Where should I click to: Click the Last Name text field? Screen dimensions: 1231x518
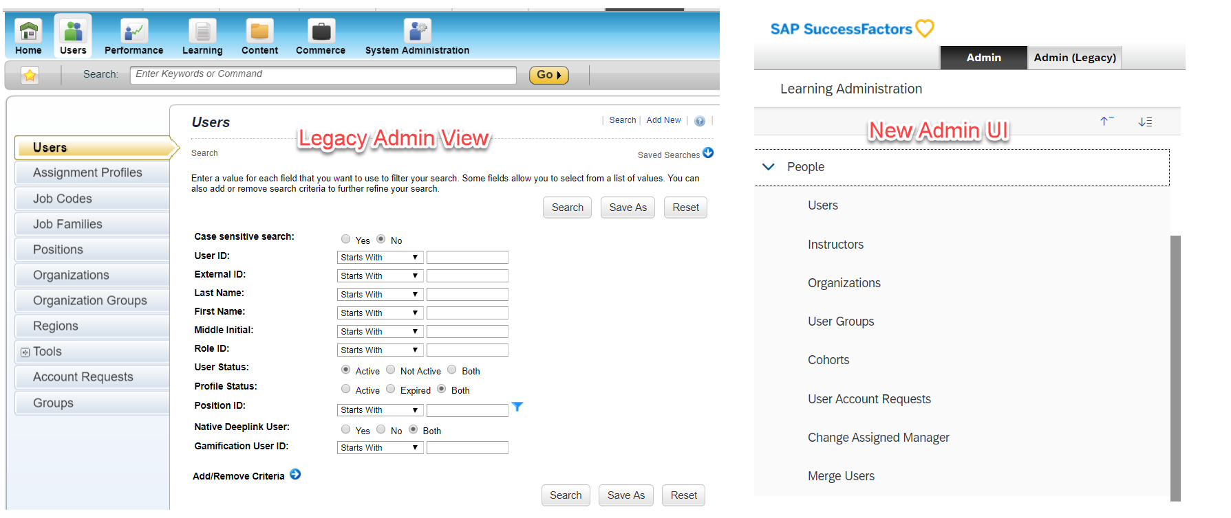[467, 295]
